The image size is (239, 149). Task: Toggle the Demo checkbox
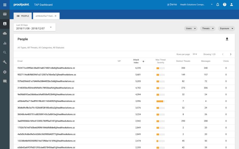pyautogui.click(x=168, y=4)
